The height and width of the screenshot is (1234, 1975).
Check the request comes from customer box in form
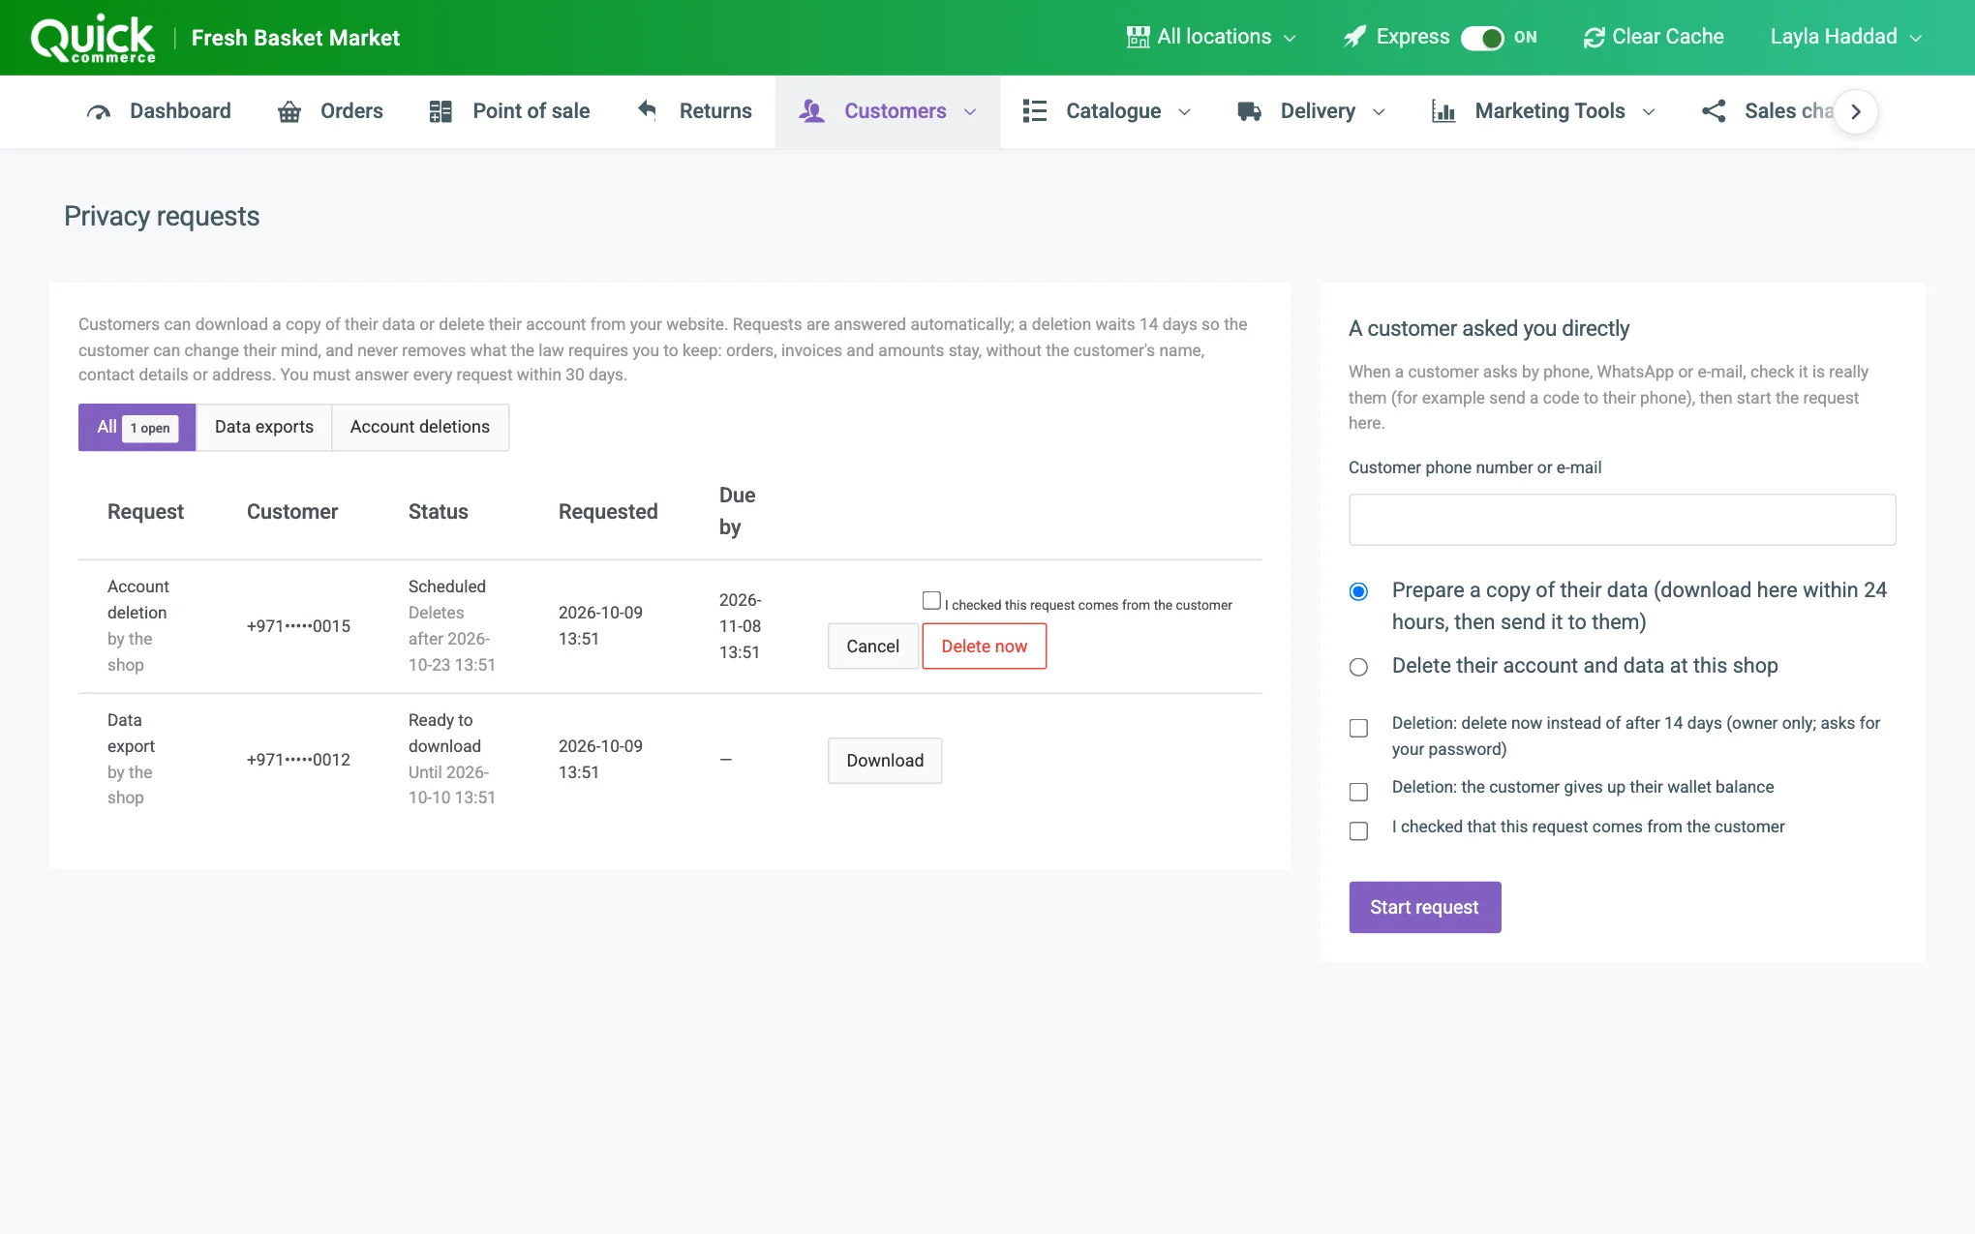1358,831
